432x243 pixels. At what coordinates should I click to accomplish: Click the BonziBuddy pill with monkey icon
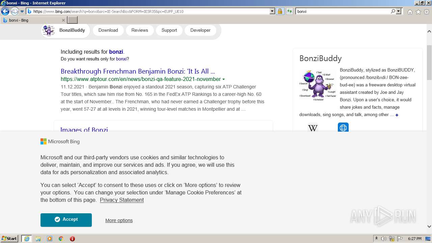(x=65, y=30)
